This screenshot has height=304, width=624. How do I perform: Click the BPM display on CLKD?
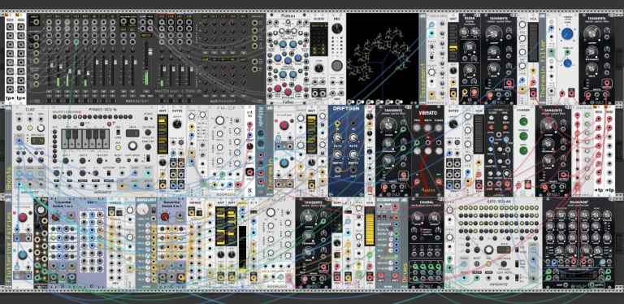pyautogui.click(x=38, y=141)
